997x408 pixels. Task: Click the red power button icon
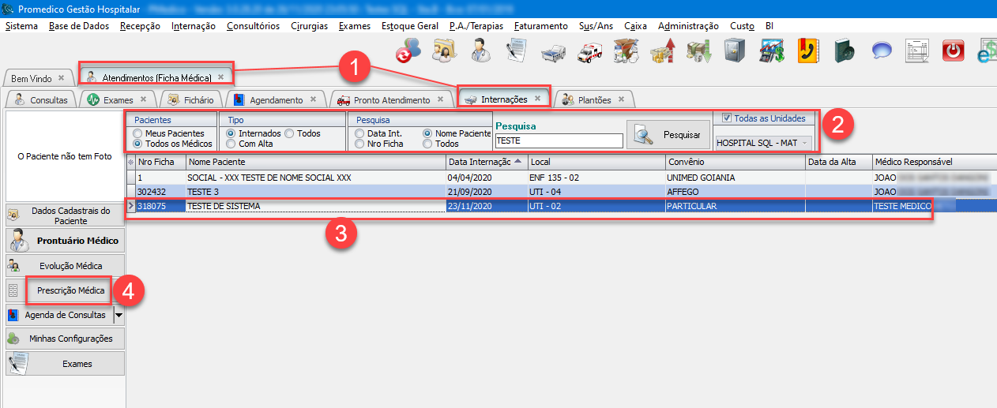954,51
